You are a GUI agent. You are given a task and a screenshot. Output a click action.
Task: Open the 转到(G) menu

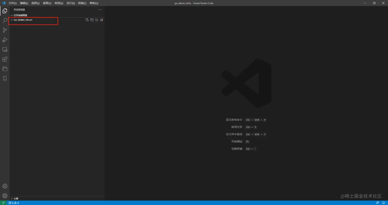coord(59,3)
